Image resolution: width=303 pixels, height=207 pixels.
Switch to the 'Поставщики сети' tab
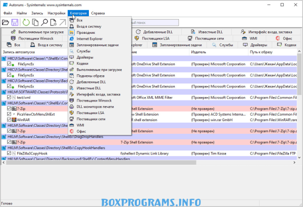pos(206,38)
